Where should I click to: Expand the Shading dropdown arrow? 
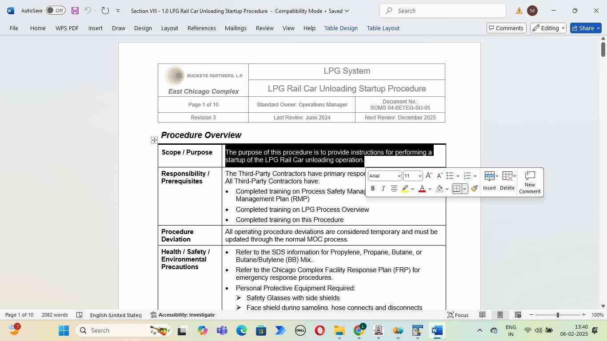pos(447,189)
